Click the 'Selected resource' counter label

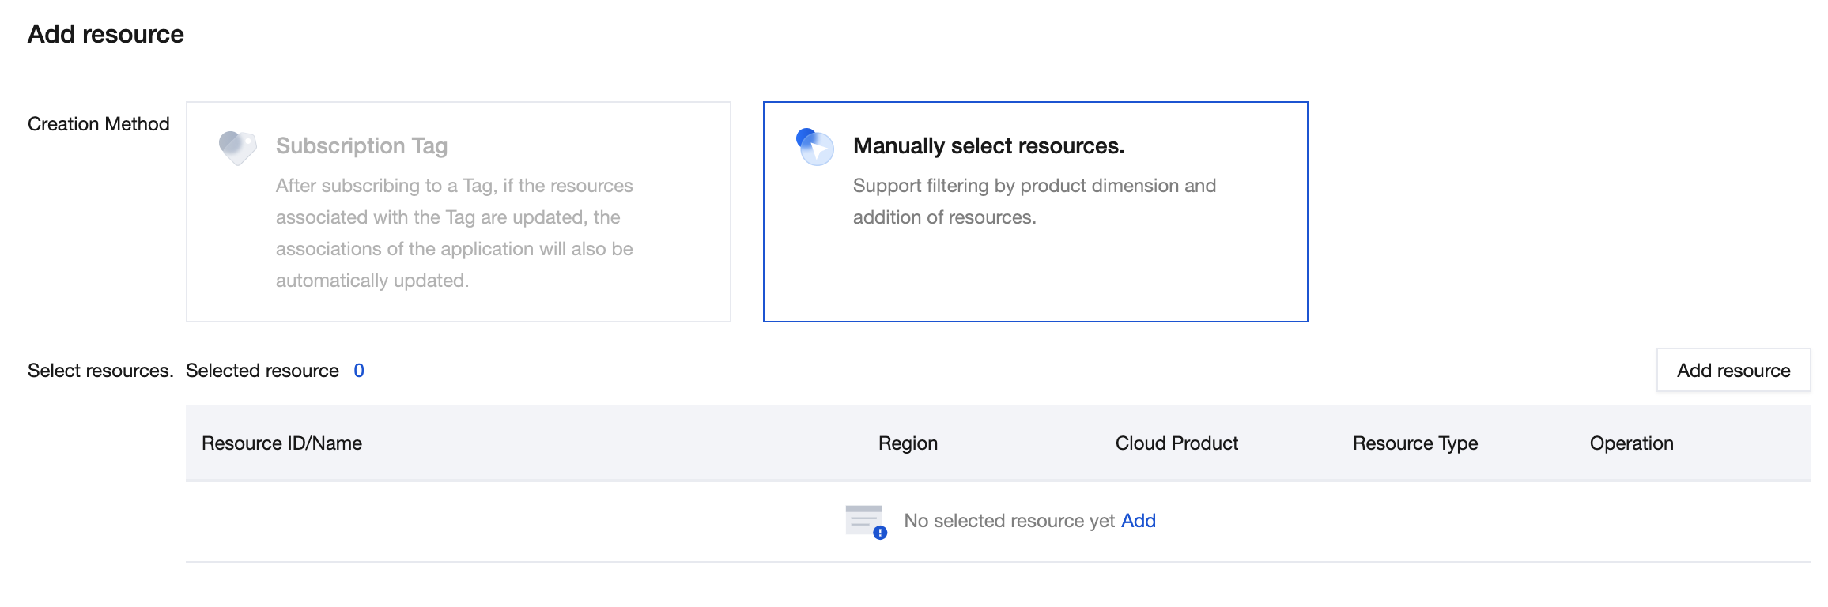tap(262, 371)
